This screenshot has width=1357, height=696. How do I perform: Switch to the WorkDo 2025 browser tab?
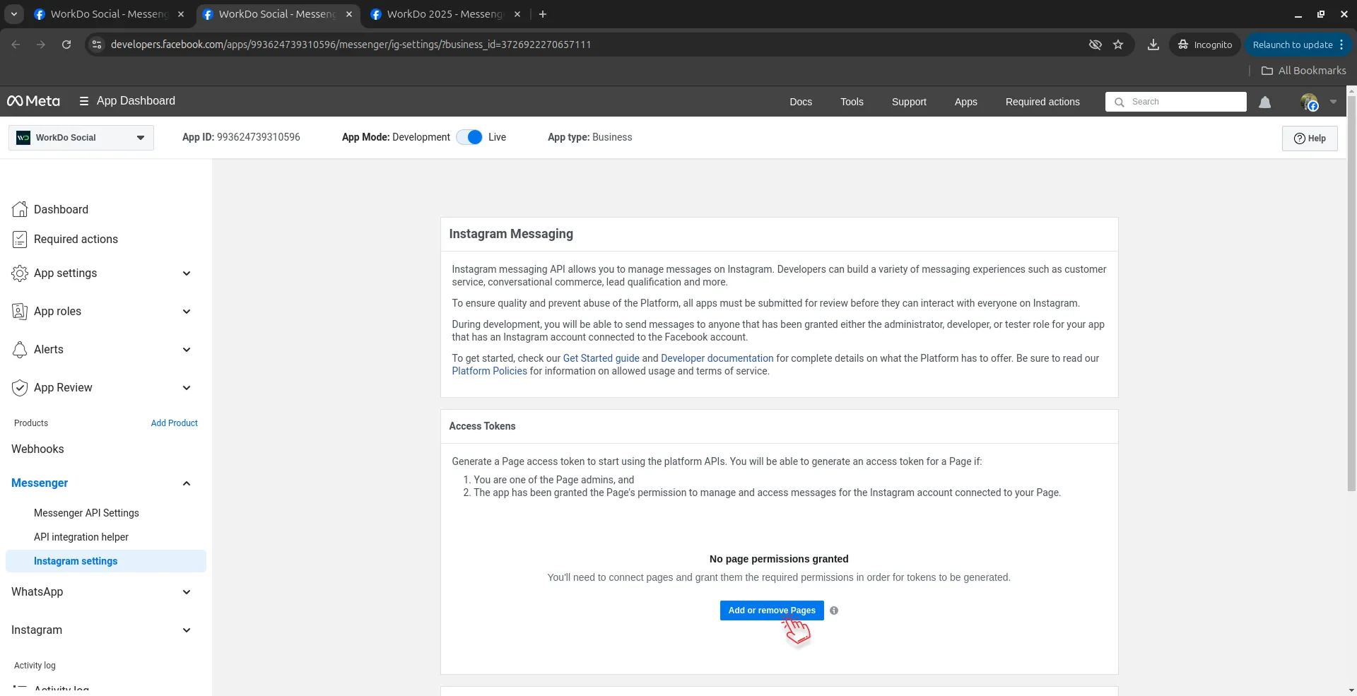444,14
